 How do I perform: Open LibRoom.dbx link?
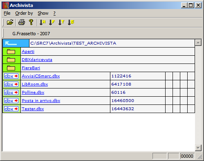[x=35, y=84]
